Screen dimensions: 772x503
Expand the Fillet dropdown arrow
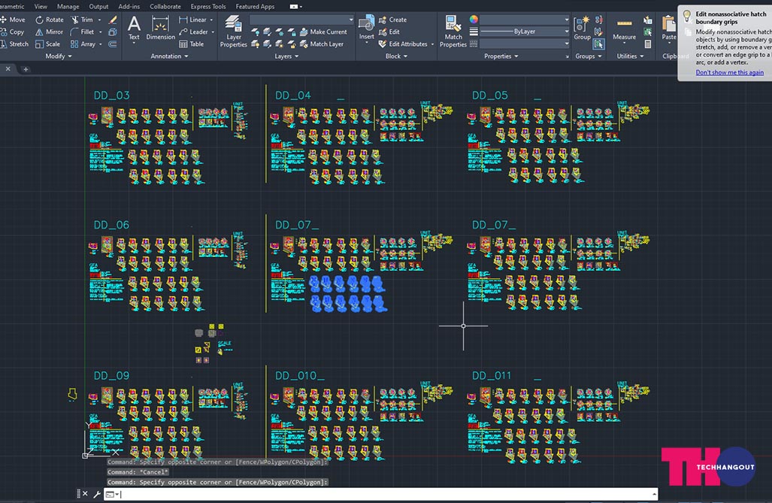pyautogui.click(x=101, y=32)
